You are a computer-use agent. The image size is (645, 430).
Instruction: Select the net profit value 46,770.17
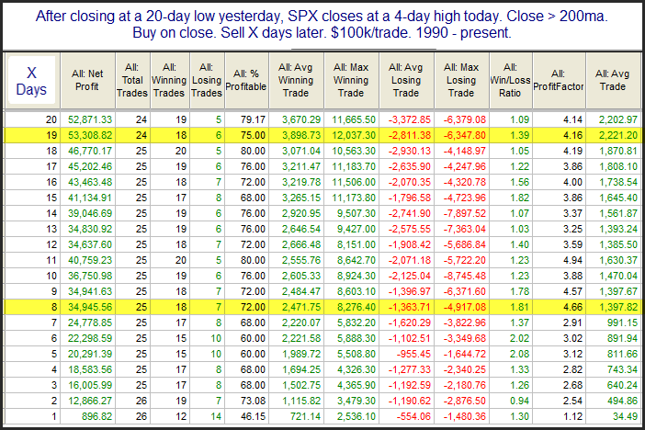tap(90, 151)
